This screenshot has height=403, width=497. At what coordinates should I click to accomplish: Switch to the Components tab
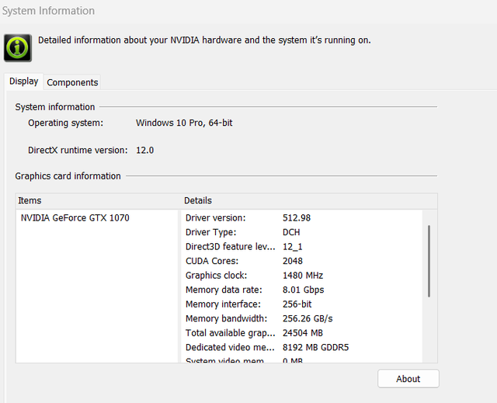point(72,82)
